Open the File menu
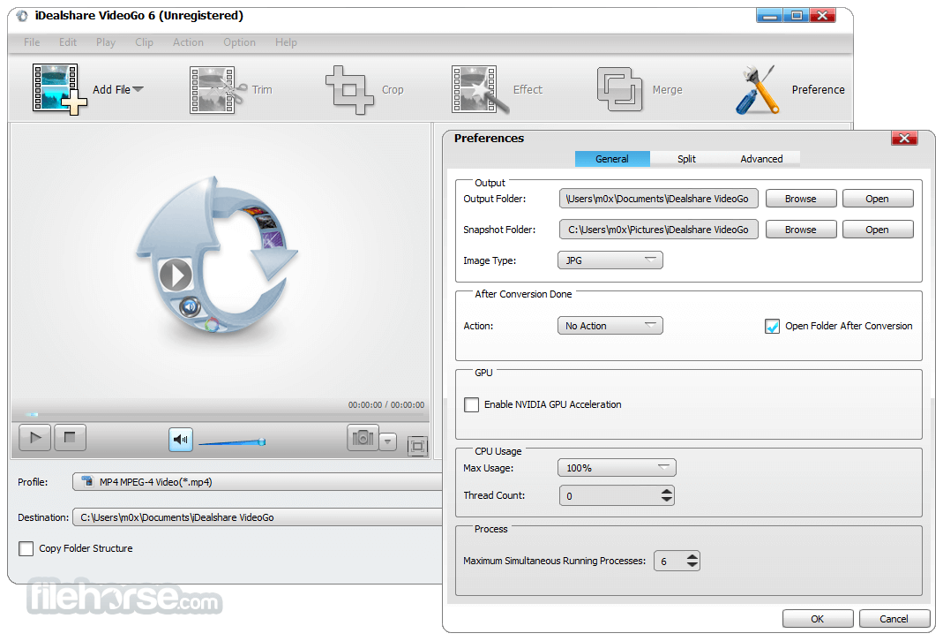Image resolution: width=943 pixels, height=641 pixels. coord(32,42)
